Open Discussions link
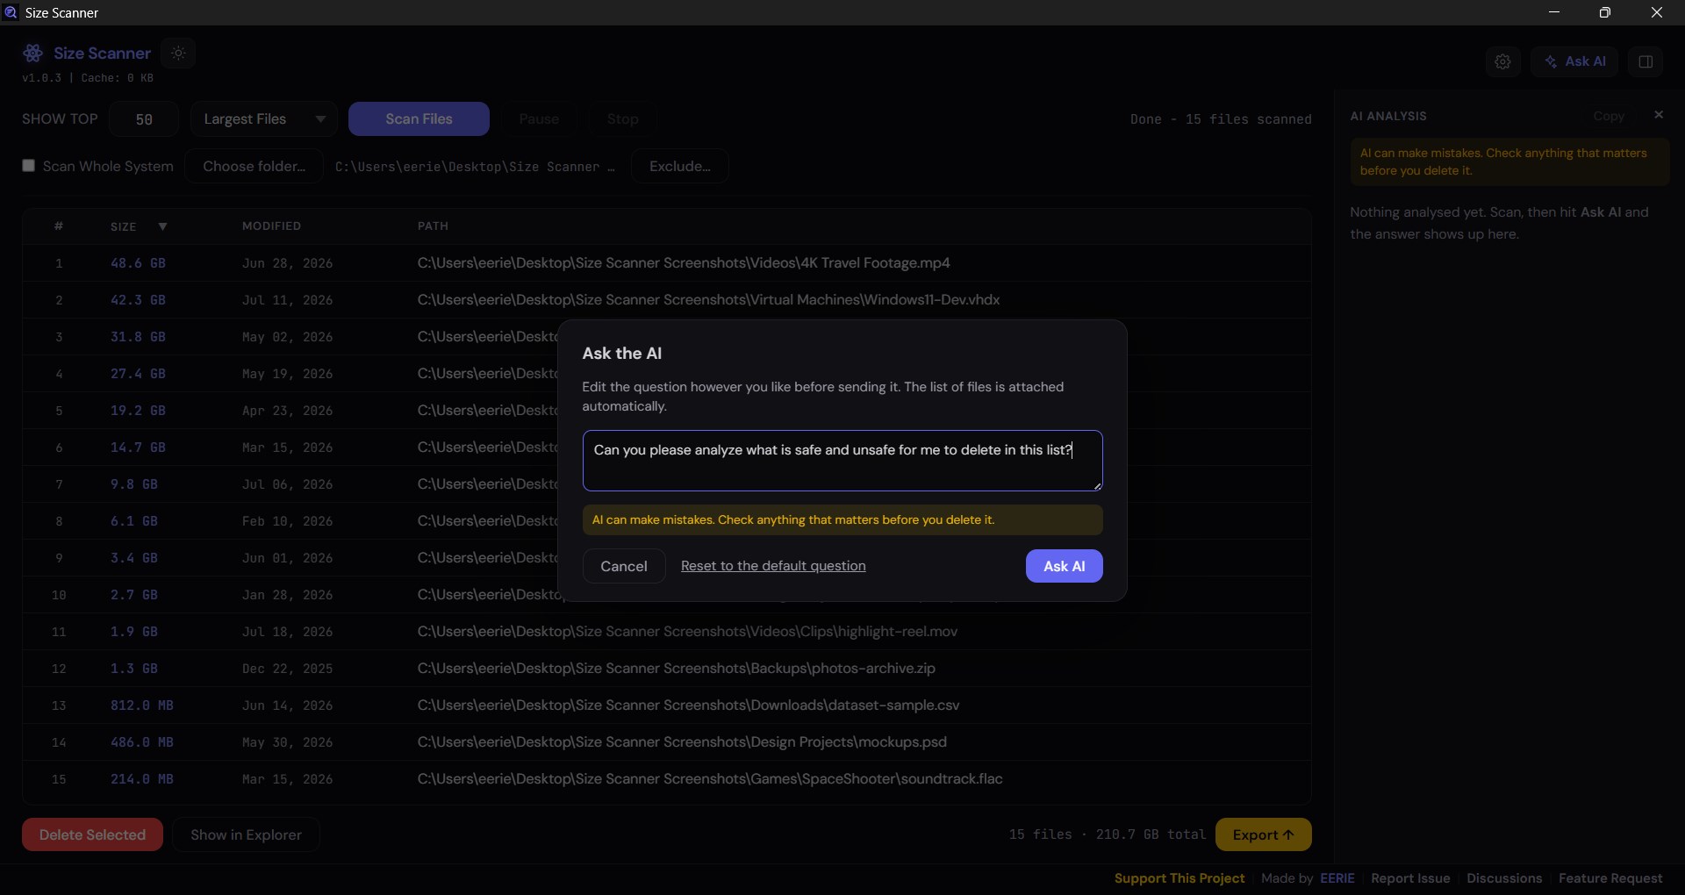Viewport: 1685px width, 895px height. [1504, 878]
